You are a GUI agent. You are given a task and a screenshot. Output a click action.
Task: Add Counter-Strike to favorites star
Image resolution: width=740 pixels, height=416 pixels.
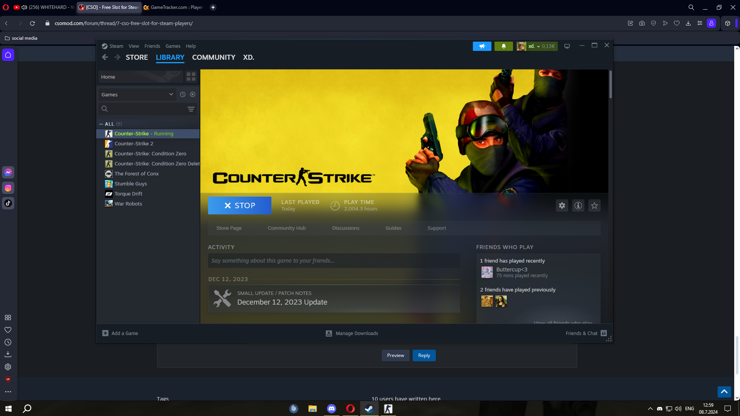coord(594,205)
